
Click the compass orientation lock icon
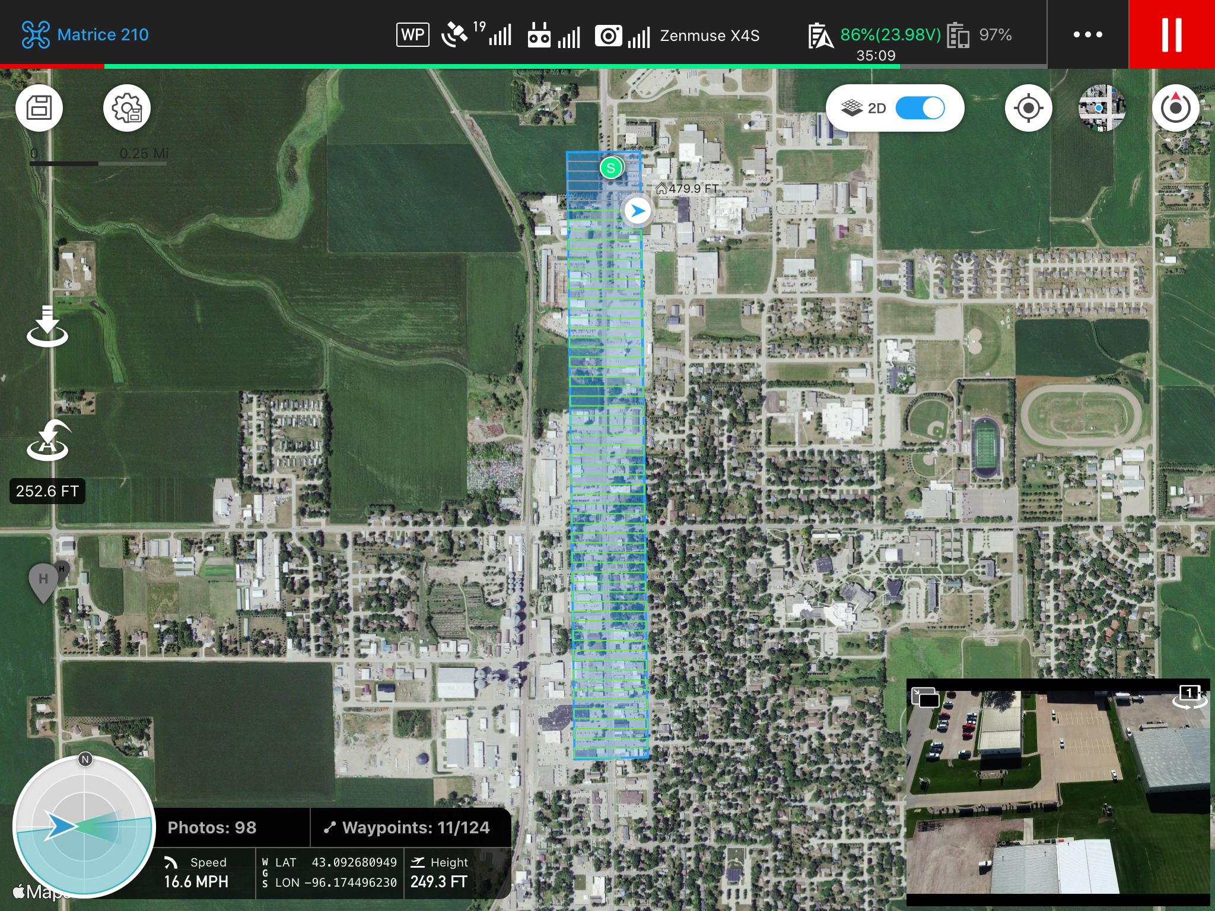click(1175, 108)
